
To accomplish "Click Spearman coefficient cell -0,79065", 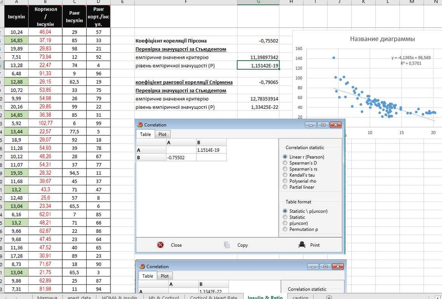I will (258, 82).
